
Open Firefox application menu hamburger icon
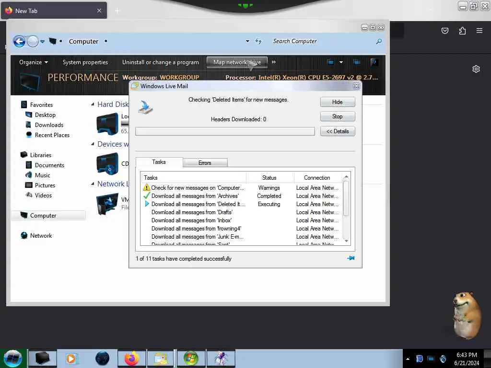pos(479,30)
